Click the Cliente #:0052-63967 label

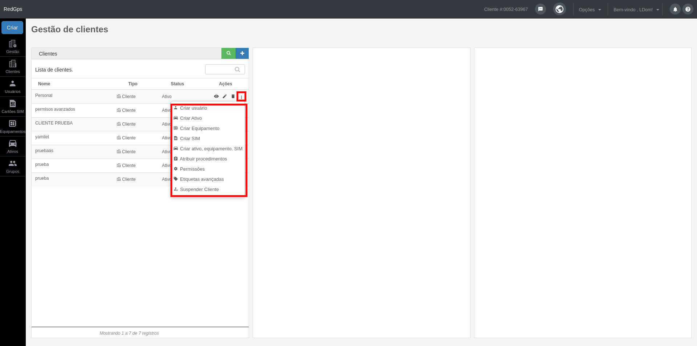pos(506,9)
